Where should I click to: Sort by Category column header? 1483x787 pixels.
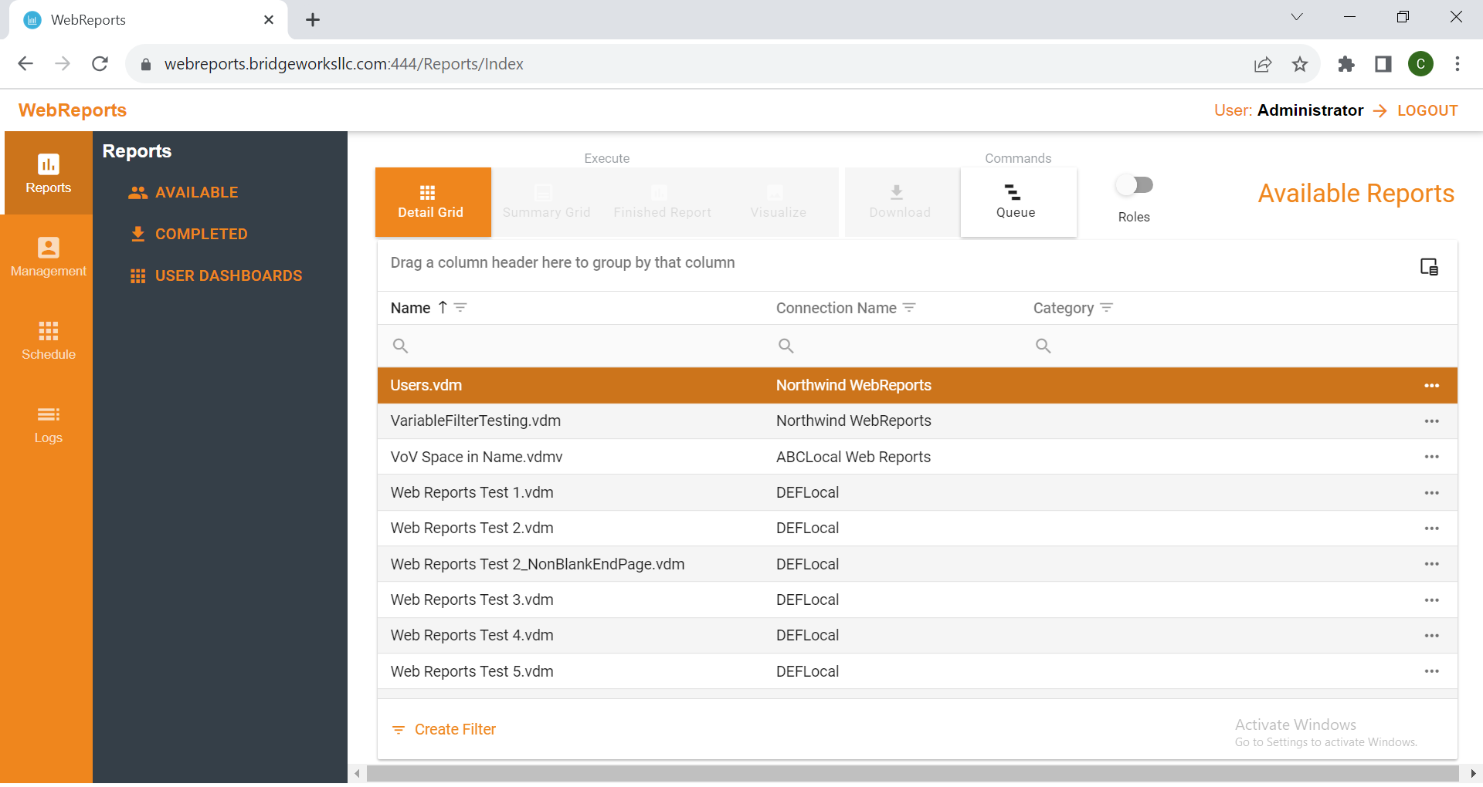pos(1063,308)
